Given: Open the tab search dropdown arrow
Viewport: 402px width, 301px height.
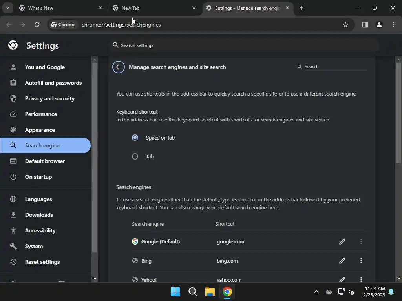Looking at the screenshot, I should tap(8, 8).
